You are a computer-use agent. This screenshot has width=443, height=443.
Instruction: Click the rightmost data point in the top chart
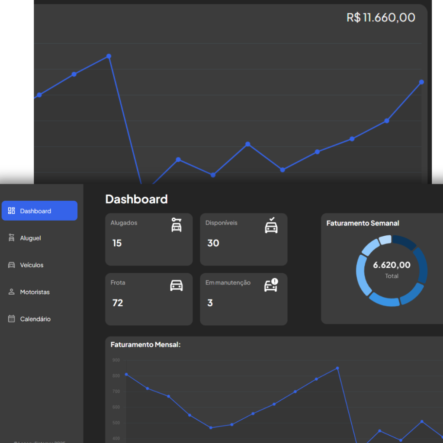[x=421, y=82]
